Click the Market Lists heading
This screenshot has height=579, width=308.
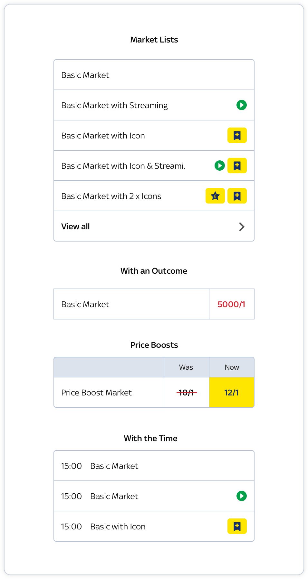coord(154,40)
